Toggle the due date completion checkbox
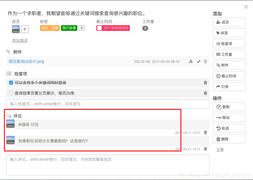The image size is (253, 180). point(99,28)
